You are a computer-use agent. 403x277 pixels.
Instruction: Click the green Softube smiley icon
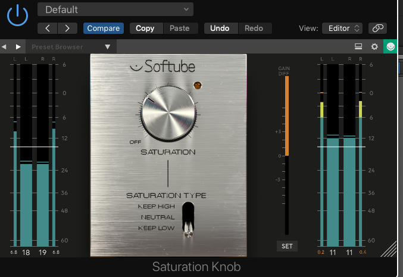pos(390,46)
